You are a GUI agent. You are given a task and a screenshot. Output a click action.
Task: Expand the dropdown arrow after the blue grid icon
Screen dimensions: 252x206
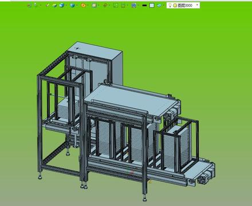[138, 5]
